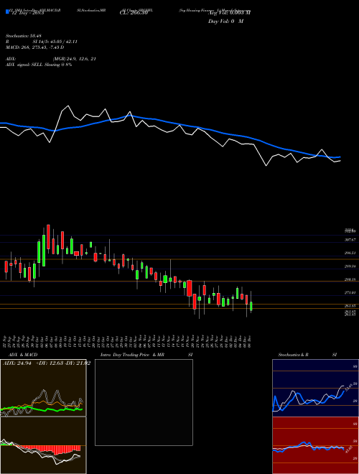Click the 'Stochastics & R' panel title
The width and height of the screenshot is (359, 474).
(294, 355)
